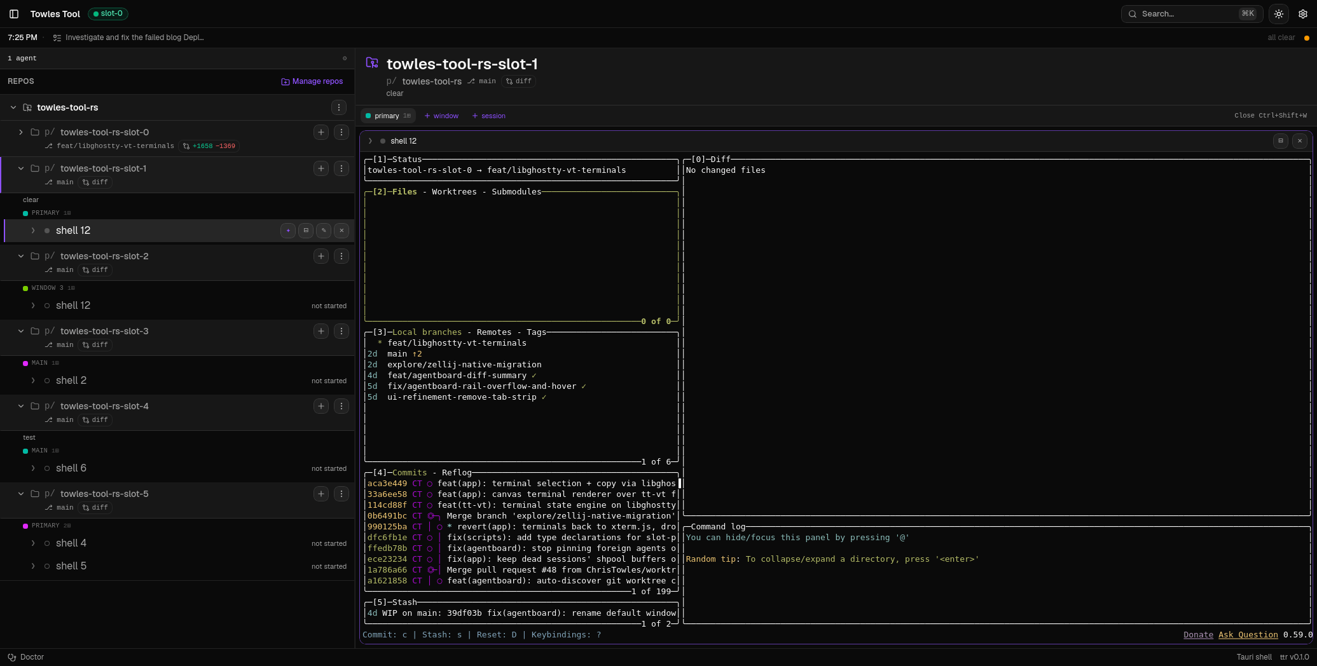Add a session to towles-tool-rs-slot-0
This screenshot has height=666, width=1317.
tap(321, 132)
